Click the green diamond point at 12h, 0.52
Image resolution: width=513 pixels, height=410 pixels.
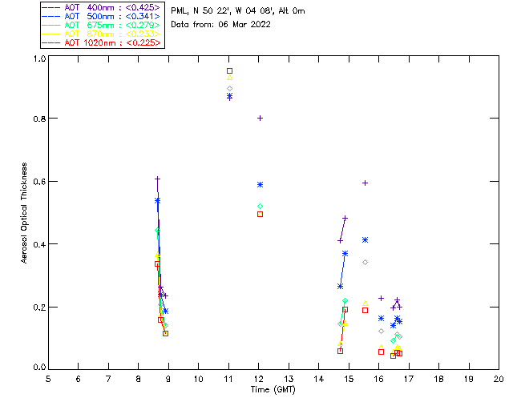260,207
